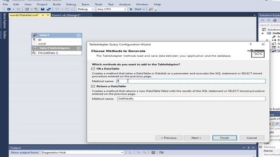Open the Output window options dropdown
The image size is (280, 157).
244,148
